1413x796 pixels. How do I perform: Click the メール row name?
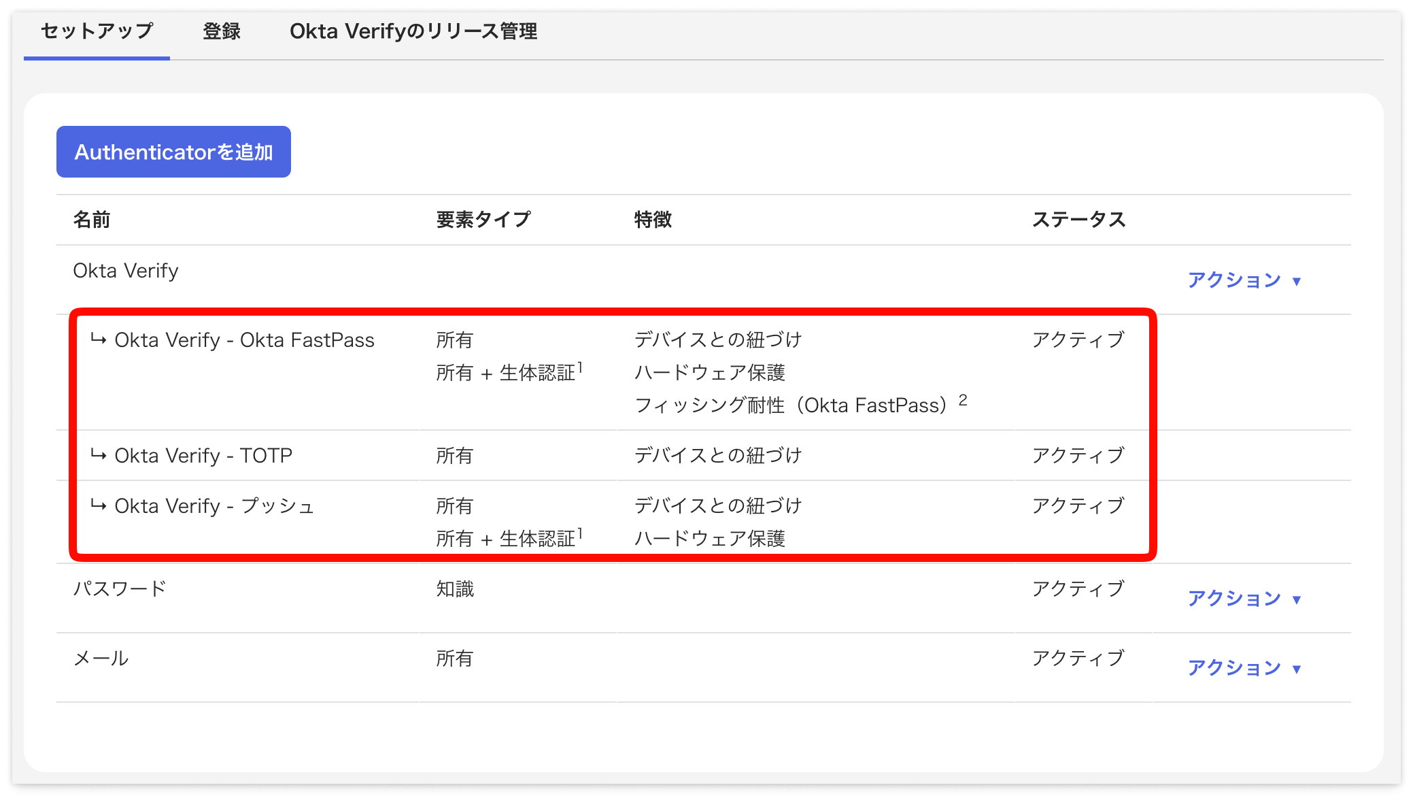point(101,659)
